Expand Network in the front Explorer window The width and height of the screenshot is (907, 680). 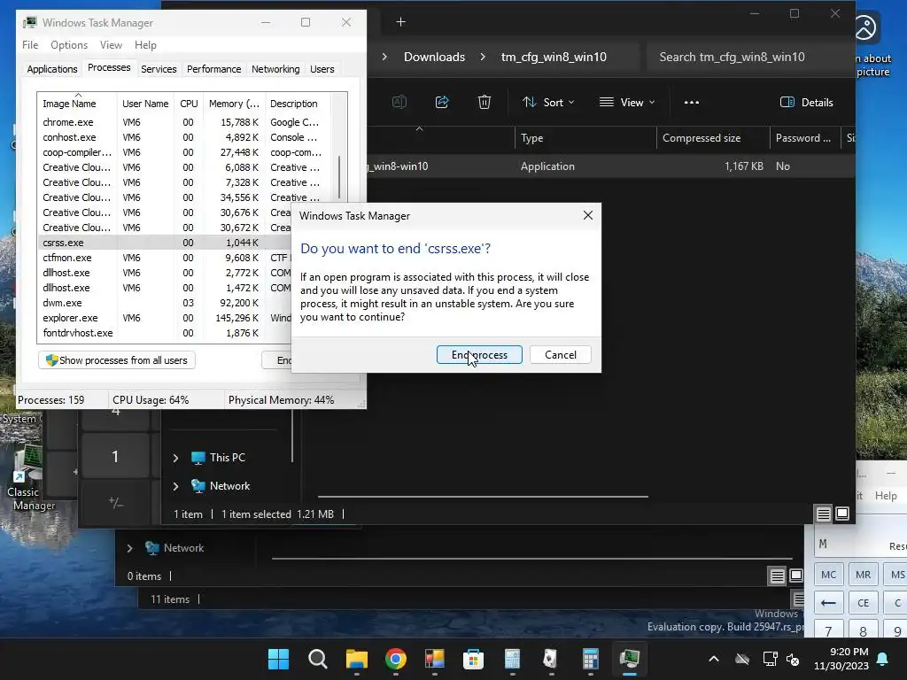pos(175,486)
